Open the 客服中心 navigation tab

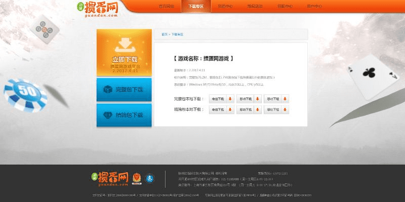pyautogui.click(x=285, y=6)
